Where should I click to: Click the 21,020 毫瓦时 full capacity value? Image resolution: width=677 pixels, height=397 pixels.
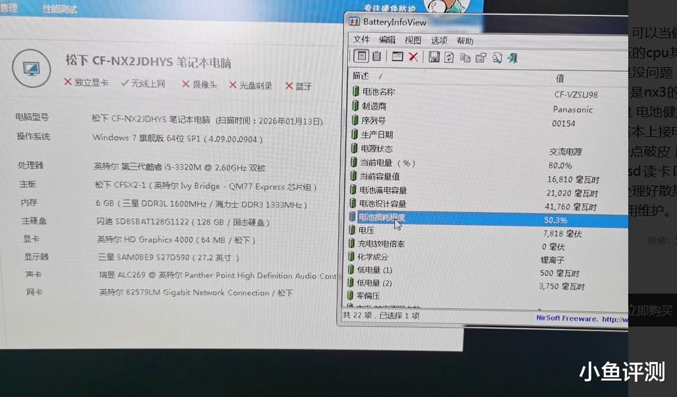(x=572, y=193)
